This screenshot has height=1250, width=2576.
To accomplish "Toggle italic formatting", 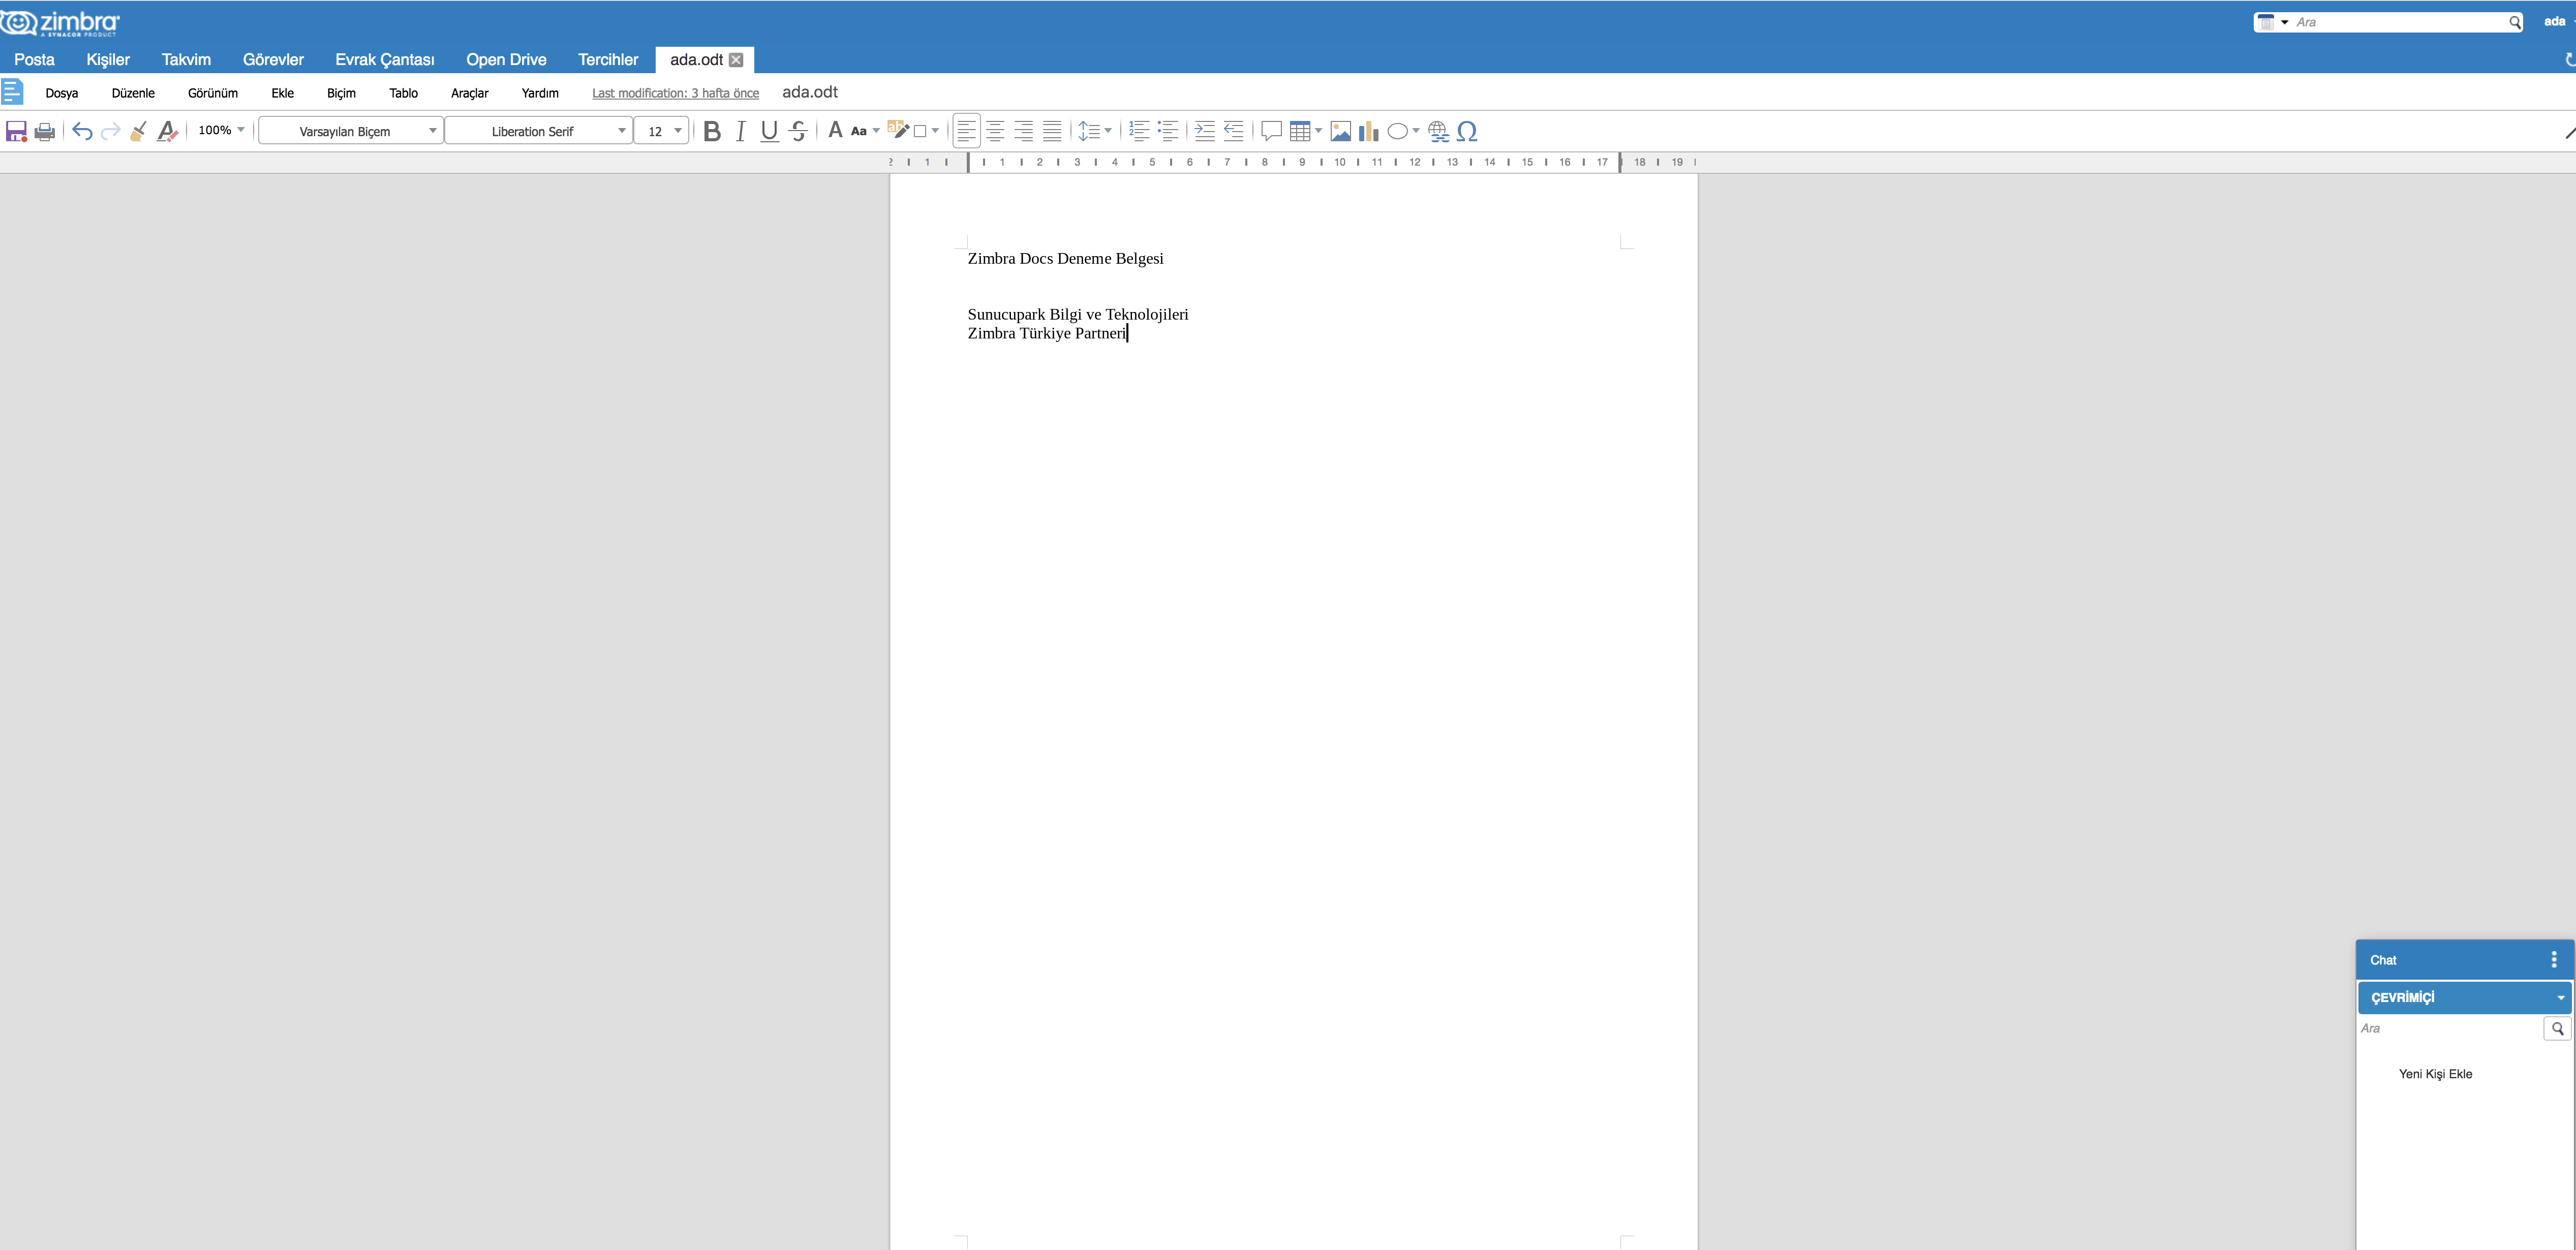I will point(740,131).
